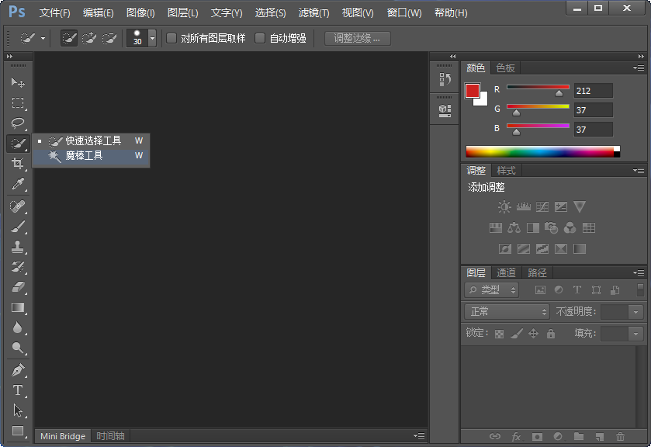Screen dimensions: 651x447
Task: Add an Exposure adjustment
Action: [x=561, y=206]
